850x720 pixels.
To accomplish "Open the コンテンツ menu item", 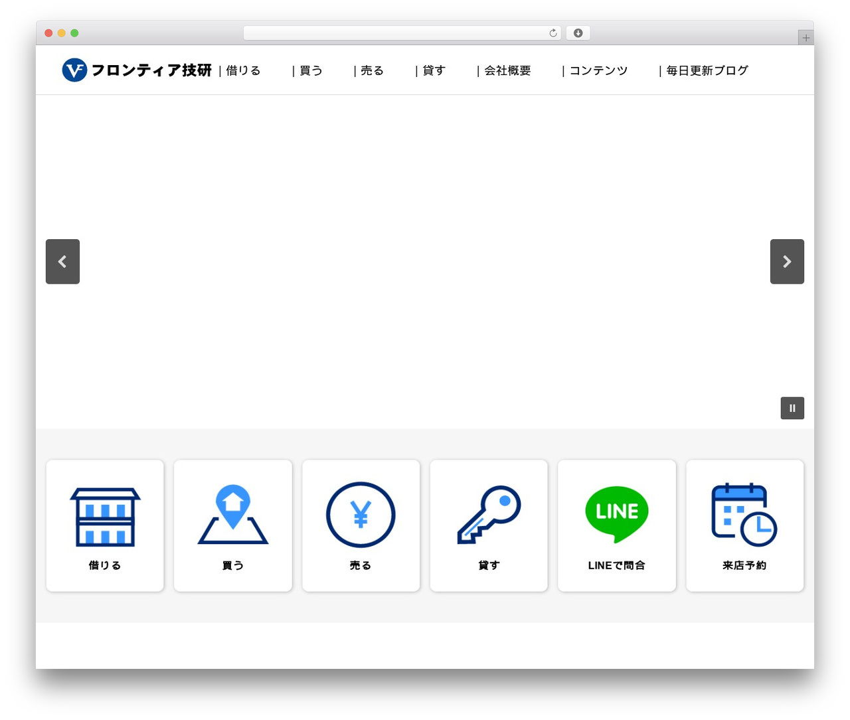I will 598,70.
